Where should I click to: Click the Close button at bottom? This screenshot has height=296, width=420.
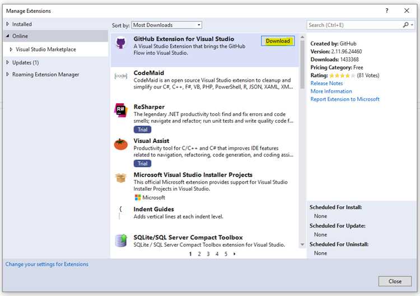point(395,281)
